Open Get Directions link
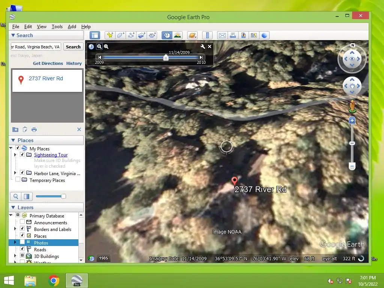Screen dimensions: 384x288 pos(48,63)
